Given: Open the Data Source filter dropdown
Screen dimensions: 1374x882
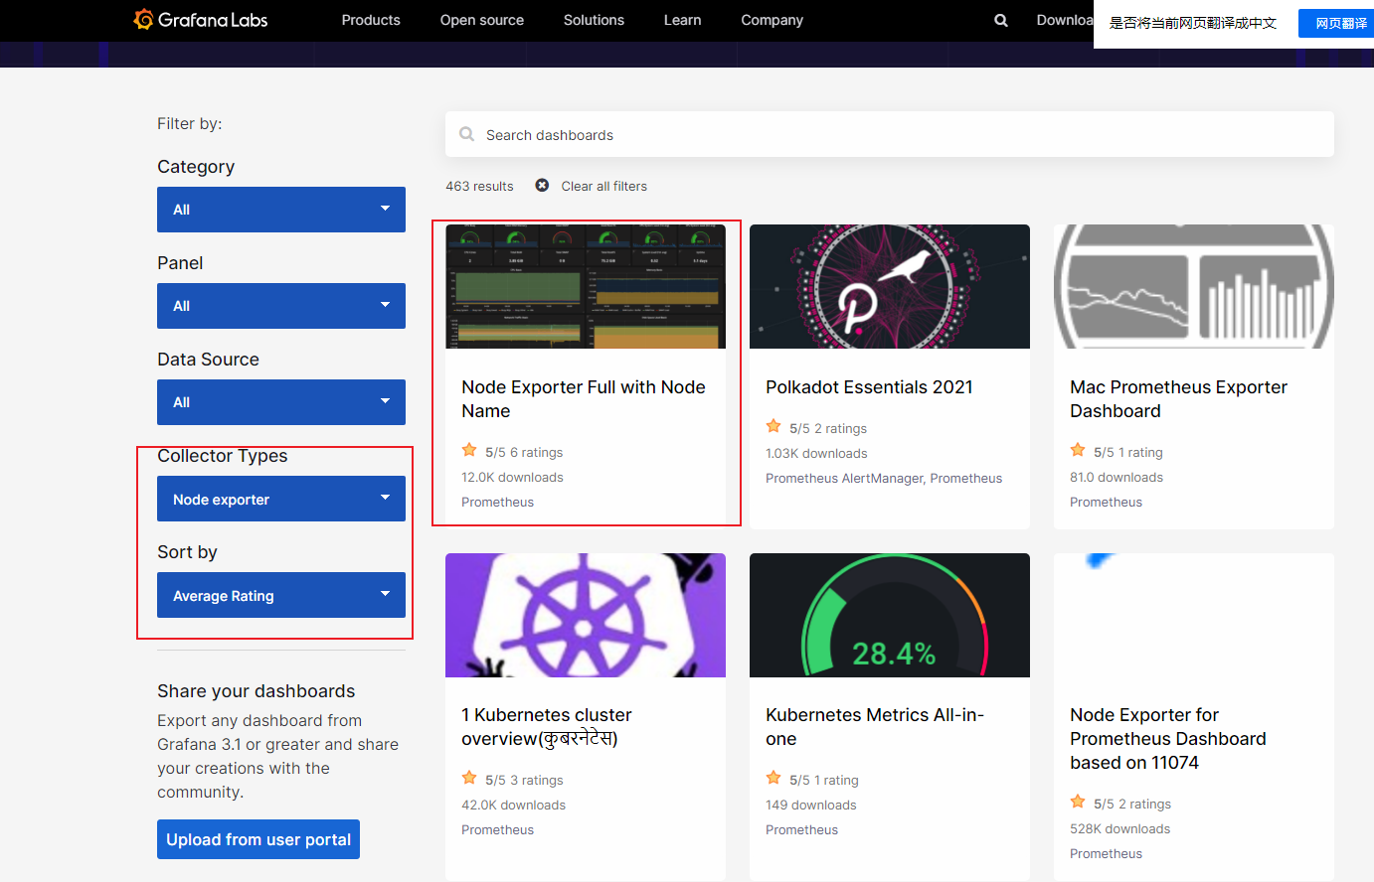Looking at the screenshot, I should 281,402.
